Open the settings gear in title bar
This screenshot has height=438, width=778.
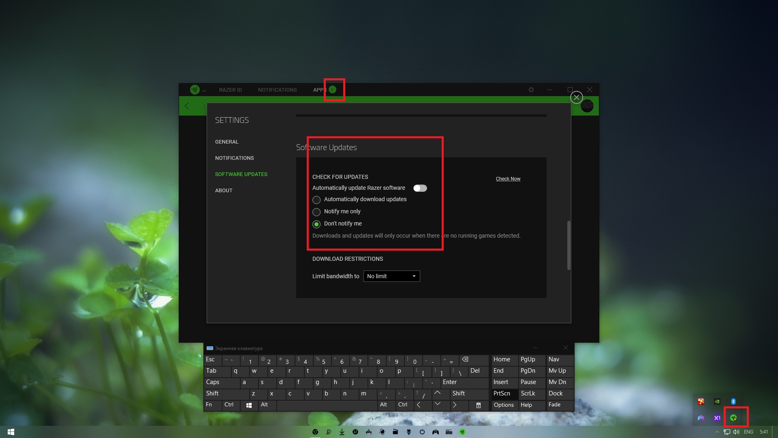(x=531, y=90)
